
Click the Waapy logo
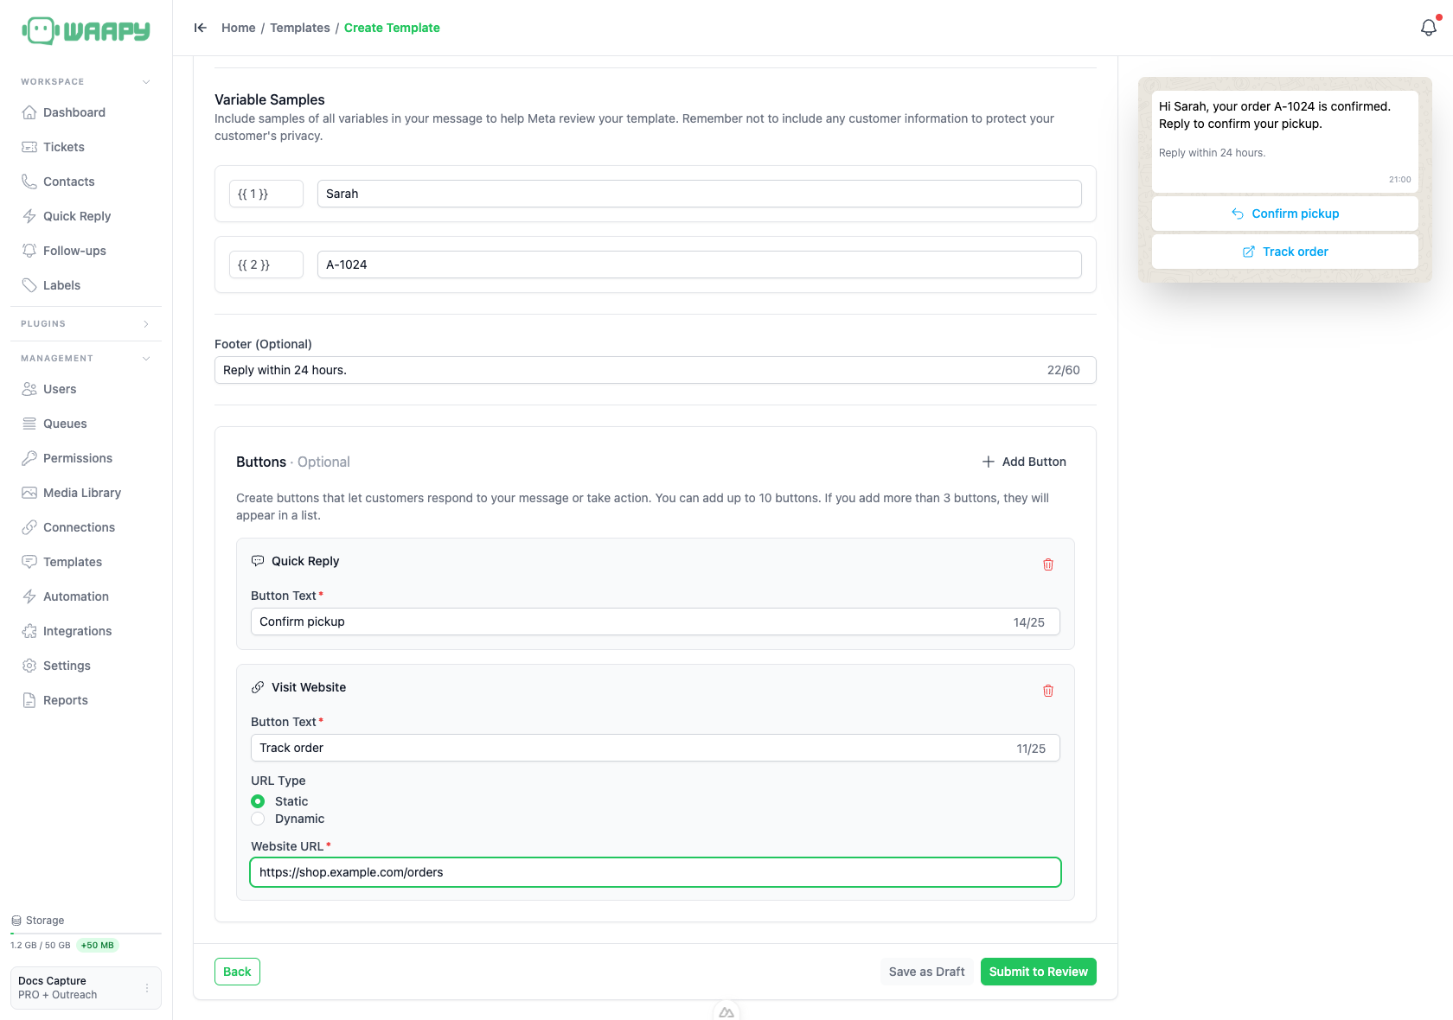pyautogui.click(x=86, y=31)
